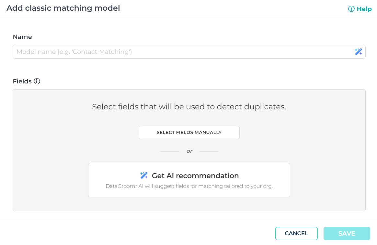Click the 'Add classic matching model' title
Screen dimensions: 377x245
63,8
